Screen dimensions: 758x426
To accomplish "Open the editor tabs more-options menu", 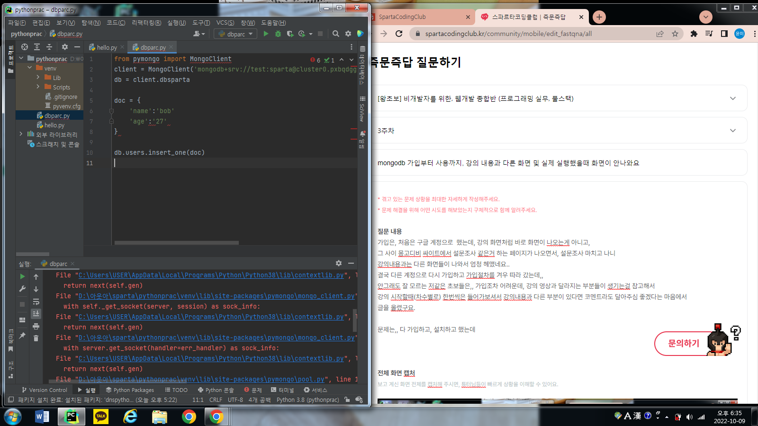I will click(x=352, y=47).
